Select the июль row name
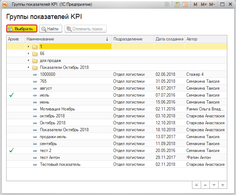Screen dimensions: 236x195 [x=44, y=95]
